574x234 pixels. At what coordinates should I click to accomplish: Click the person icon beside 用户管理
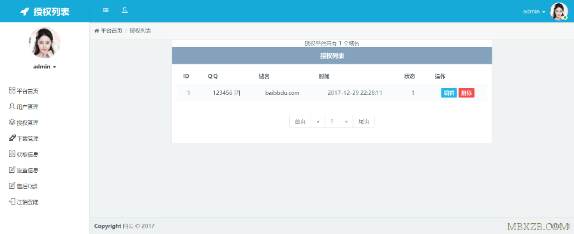(x=12, y=106)
